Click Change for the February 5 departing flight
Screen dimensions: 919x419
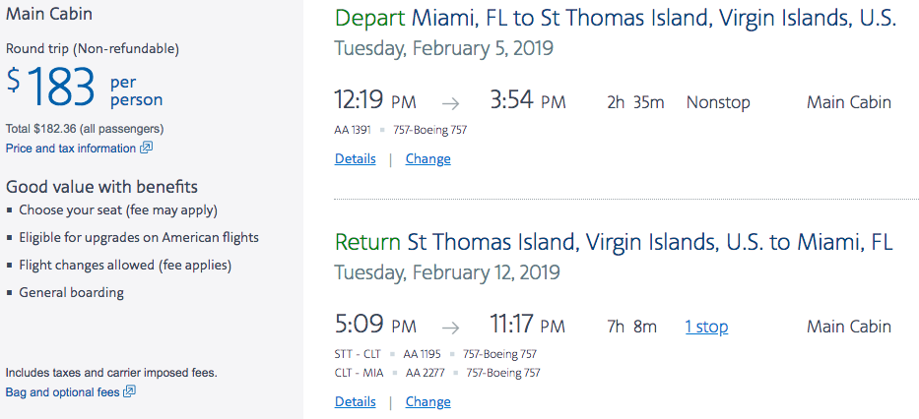coord(427,158)
